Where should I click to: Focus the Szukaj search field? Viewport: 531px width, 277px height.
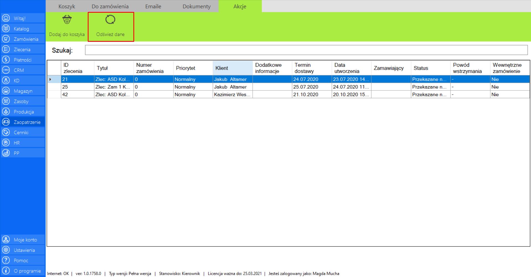point(306,50)
